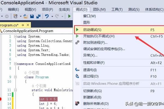The image size is (164, 109).
Task: Toggle the red breakpoint on line 13
Action: tap(1, 99)
